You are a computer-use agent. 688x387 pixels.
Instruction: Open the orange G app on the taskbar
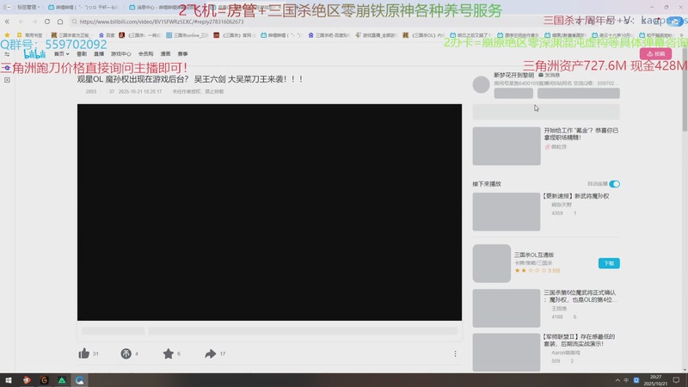(45, 380)
